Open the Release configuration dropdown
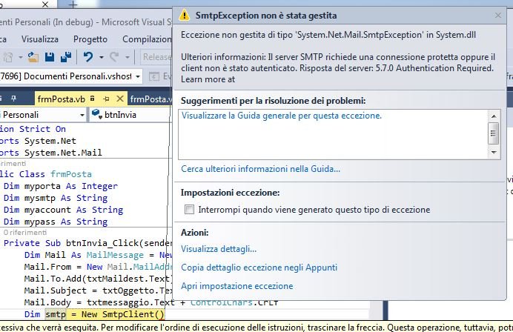 pyautogui.click(x=156, y=57)
